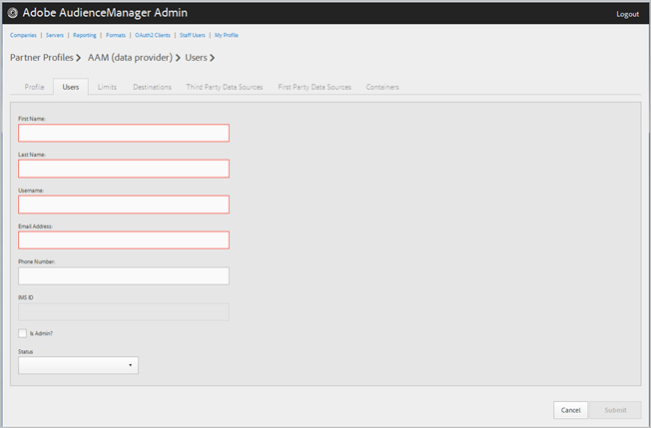This screenshot has height=428, width=651.
Task: Click into the Email Address field
Action: 124,240
